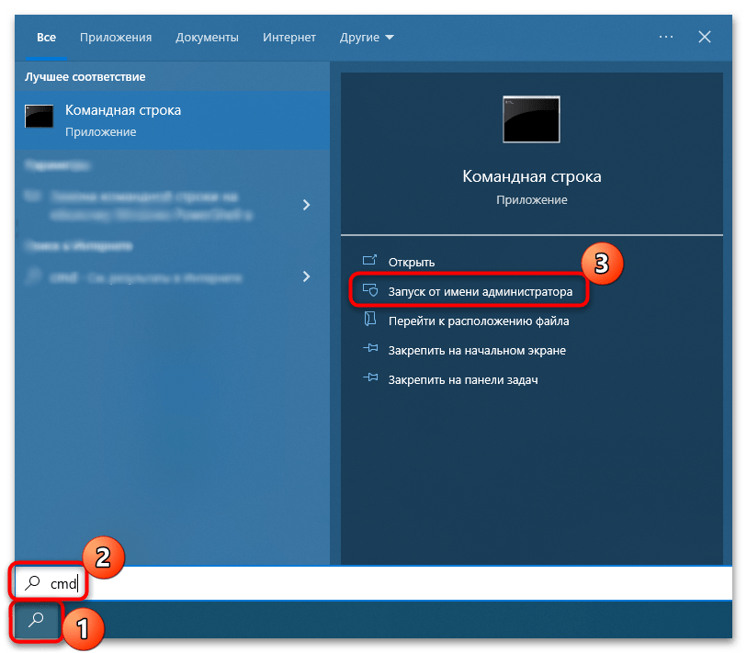
Task: Click the pin icon beside панели задач
Action: click(x=370, y=377)
